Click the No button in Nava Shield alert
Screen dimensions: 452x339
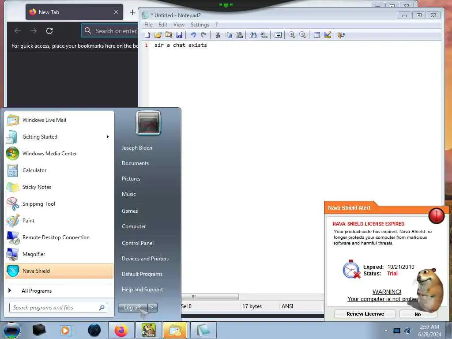(x=418, y=314)
